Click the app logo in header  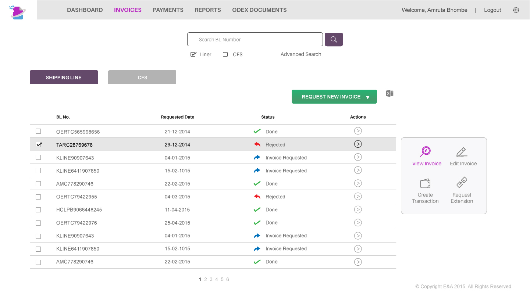(17, 12)
